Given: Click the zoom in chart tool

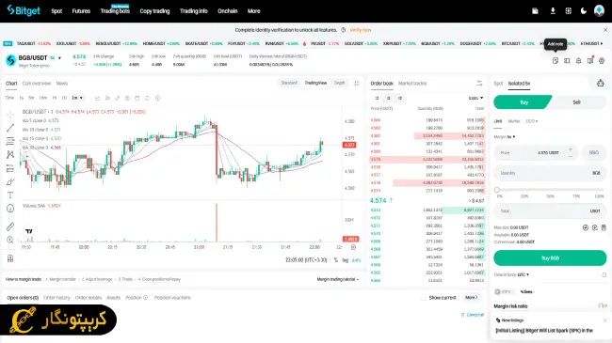Looking at the screenshot, I should 10,240.
